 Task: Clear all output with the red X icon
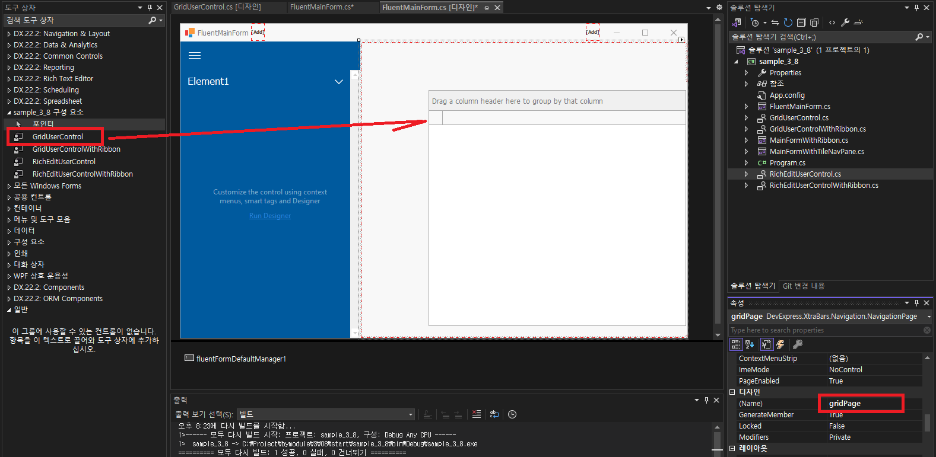coord(476,414)
